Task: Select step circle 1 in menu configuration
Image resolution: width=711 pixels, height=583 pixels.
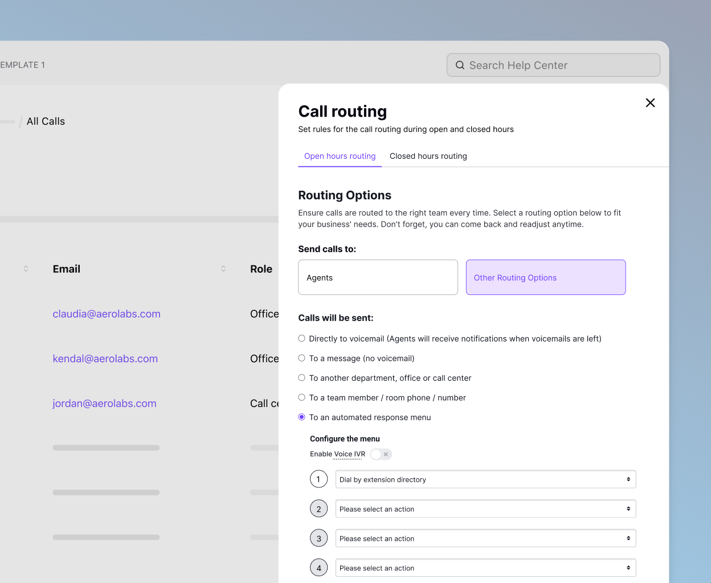Action: tap(318, 479)
